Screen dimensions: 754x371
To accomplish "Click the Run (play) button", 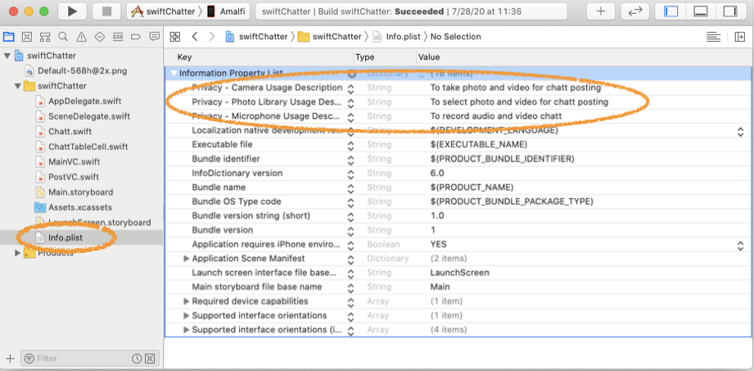I will point(73,11).
